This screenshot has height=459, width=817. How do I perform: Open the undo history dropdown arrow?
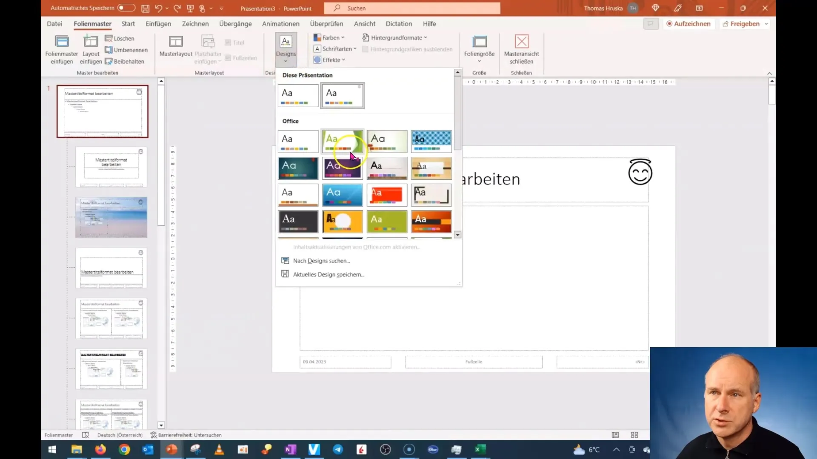pos(167,8)
